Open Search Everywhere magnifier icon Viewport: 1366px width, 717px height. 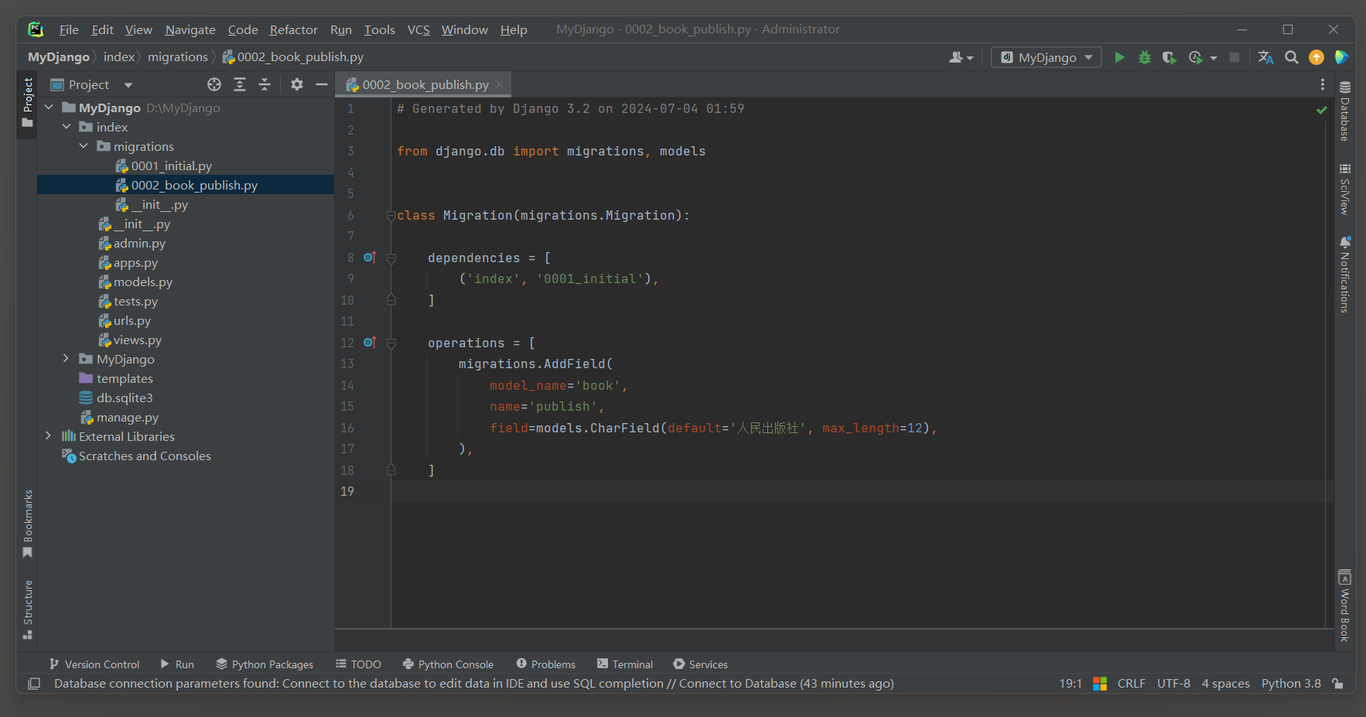(x=1291, y=57)
